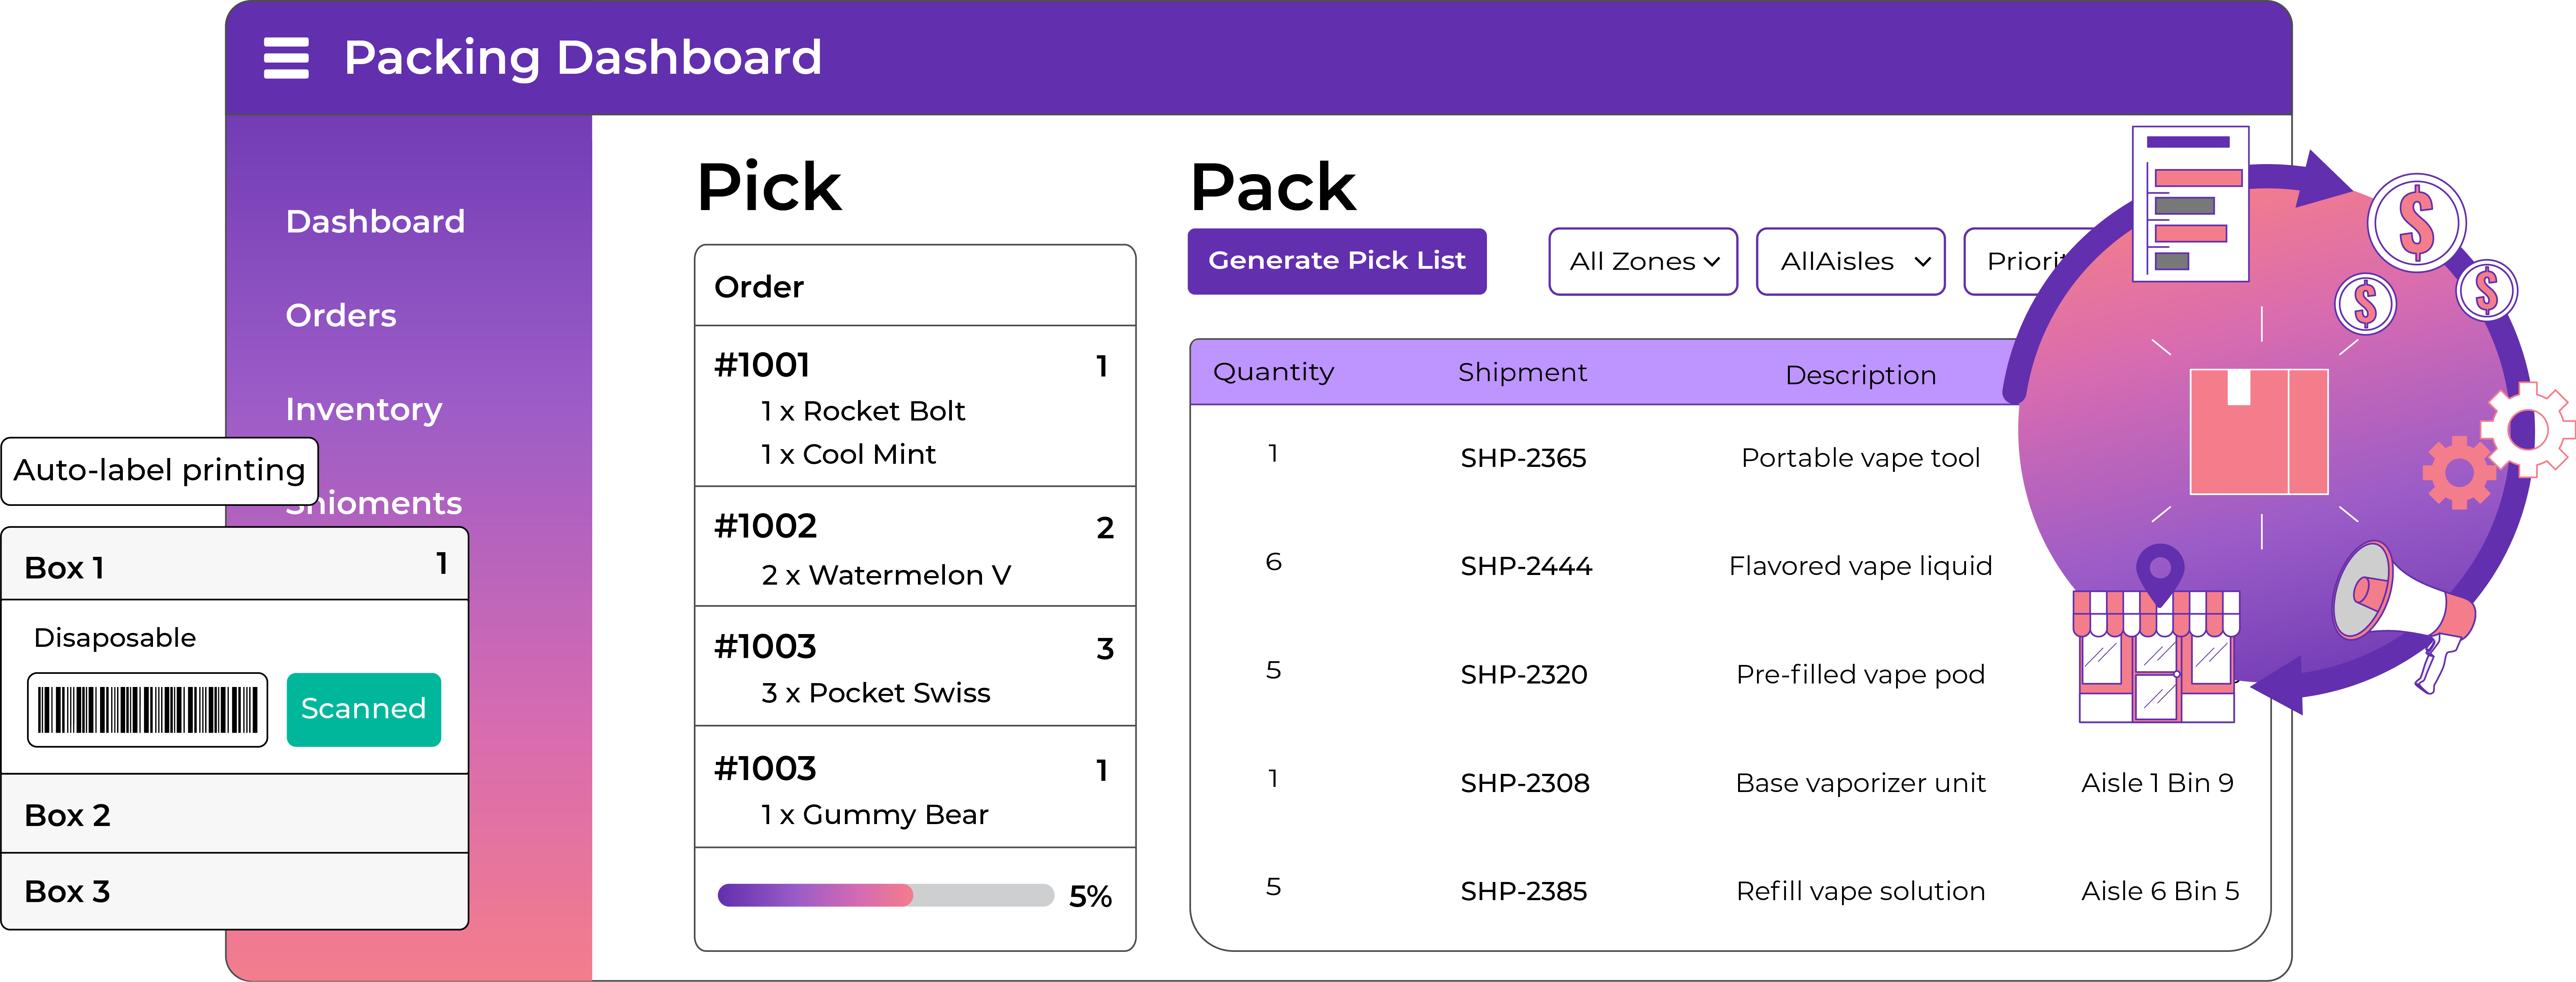Expand the AllAisles dropdown
This screenshot has width=2576, height=982.
[x=1850, y=261]
